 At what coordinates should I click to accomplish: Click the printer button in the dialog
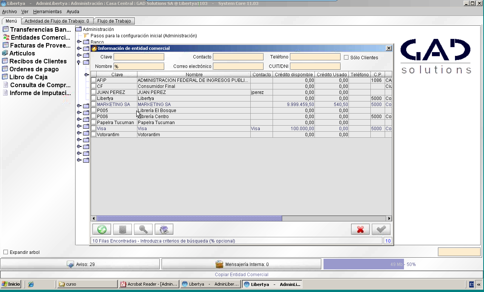coord(164,229)
